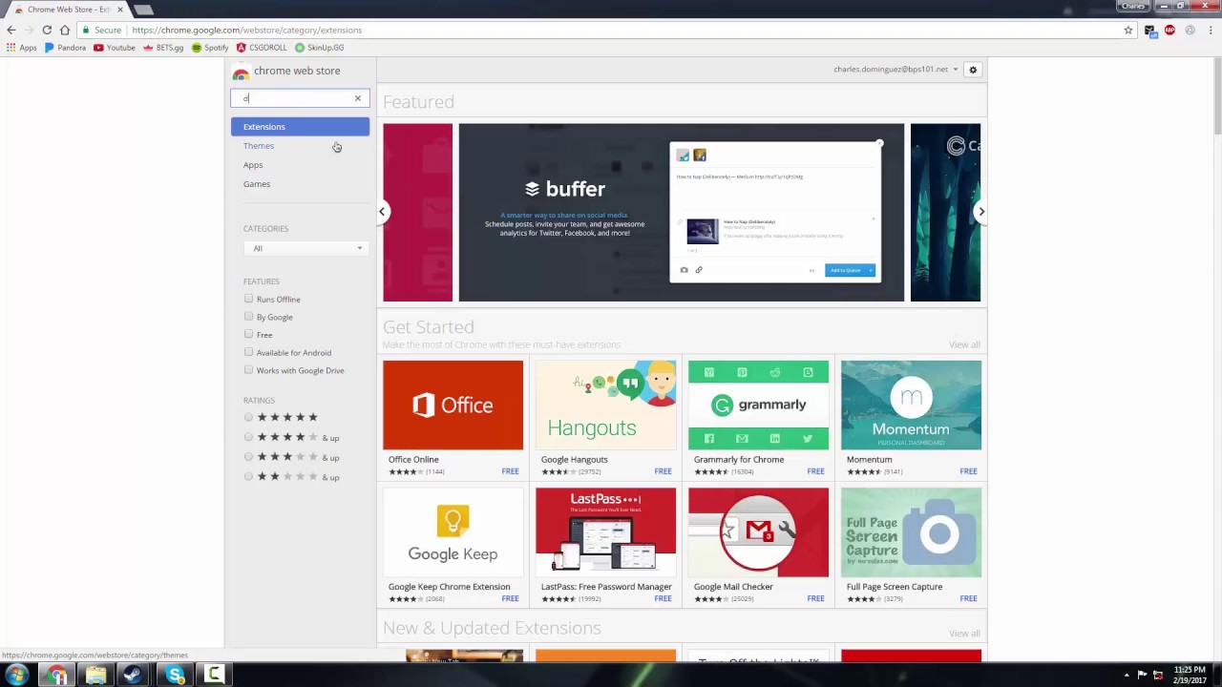Open File Explorer from the taskbar
1222x687 pixels.
[x=95, y=676]
